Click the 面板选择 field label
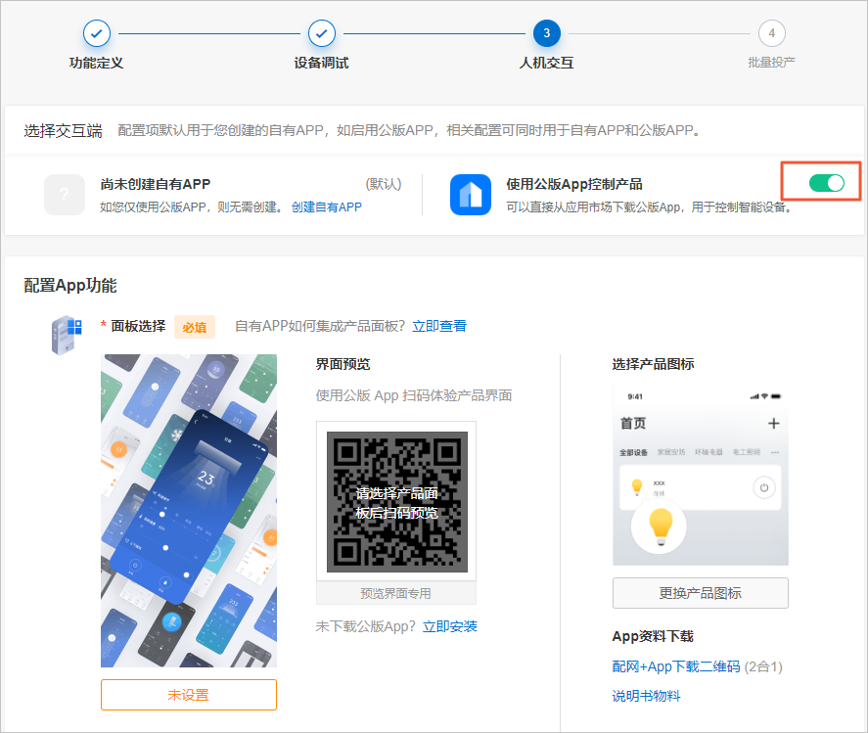Screen dimensions: 868x733 [x=138, y=326]
